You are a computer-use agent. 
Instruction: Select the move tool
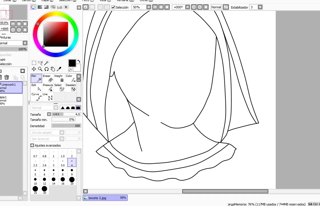(34, 69)
